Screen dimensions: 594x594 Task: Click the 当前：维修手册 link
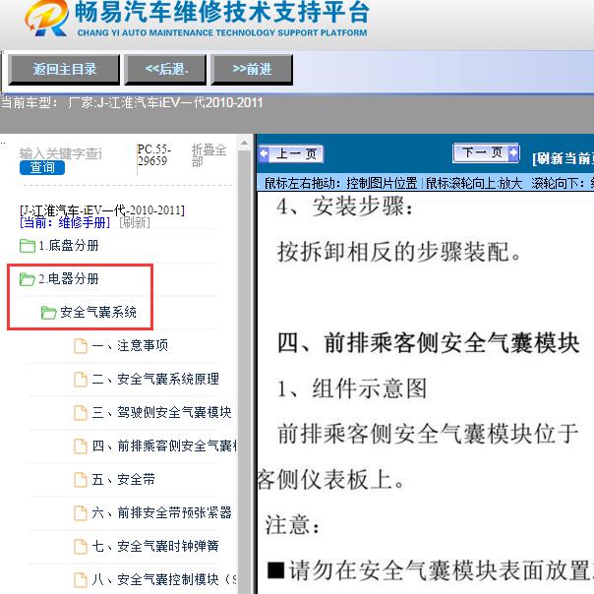[65, 222]
